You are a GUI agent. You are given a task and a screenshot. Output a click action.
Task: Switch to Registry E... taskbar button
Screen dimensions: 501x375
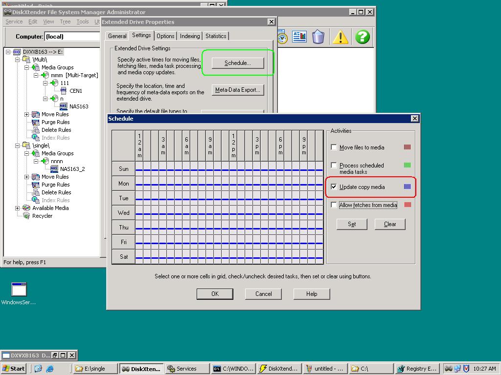pyautogui.click(x=417, y=369)
